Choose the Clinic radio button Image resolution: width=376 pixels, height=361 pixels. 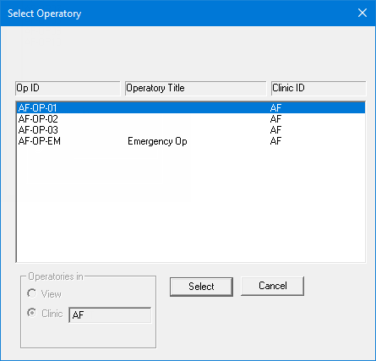coord(32,313)
